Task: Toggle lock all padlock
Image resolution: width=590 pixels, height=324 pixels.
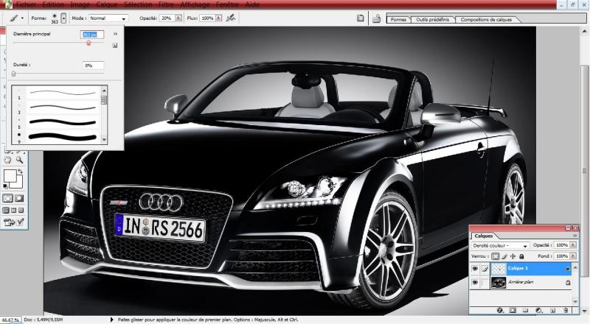Action: point(521,256)
